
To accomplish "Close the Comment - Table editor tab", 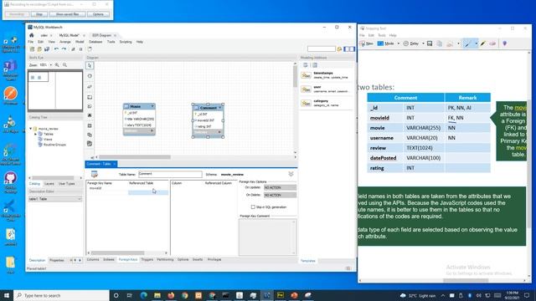I will click(x=115, y=164).
